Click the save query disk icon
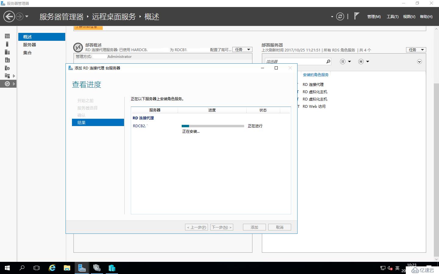 (x=361, y=61)
